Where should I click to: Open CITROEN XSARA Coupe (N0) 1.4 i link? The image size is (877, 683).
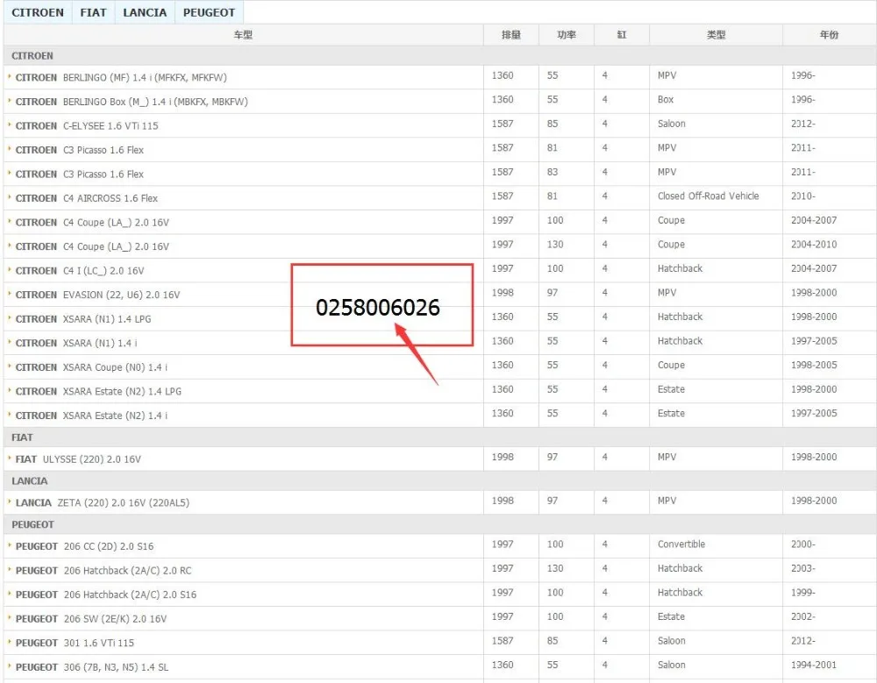pos(91,367)
